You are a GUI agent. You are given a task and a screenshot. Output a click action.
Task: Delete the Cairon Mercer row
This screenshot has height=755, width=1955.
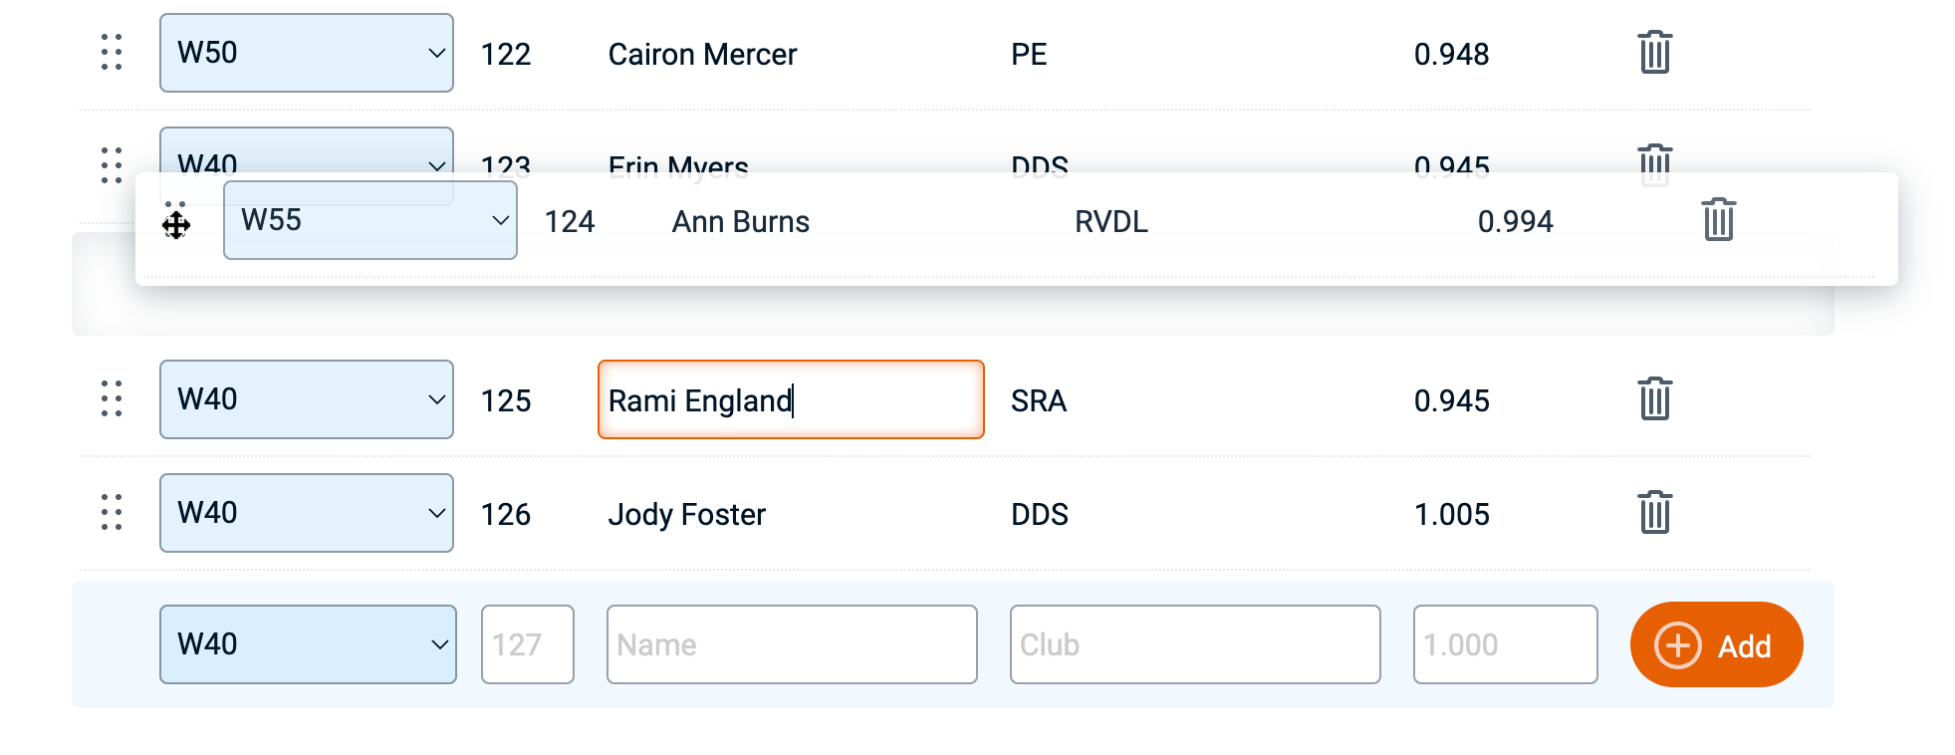pyautogui.click(x=1654, y=53)
